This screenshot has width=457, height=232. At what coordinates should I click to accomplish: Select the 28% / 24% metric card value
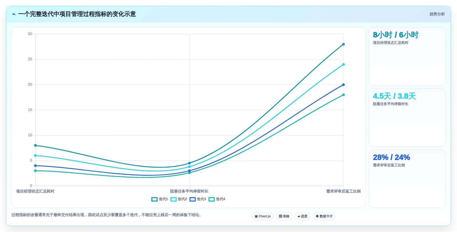(x=391, y=158)
